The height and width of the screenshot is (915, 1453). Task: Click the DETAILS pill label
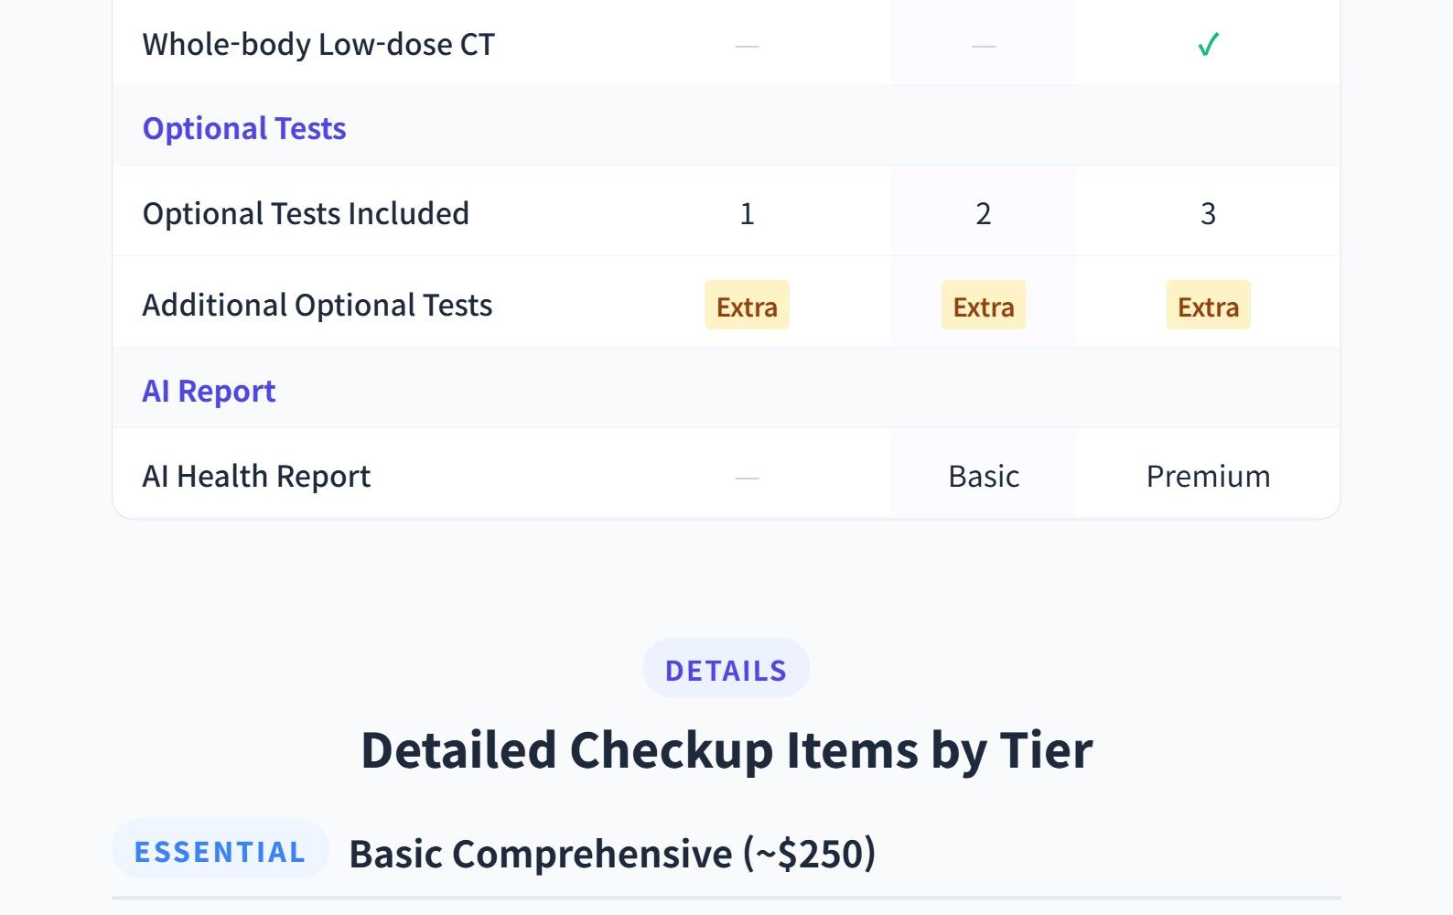(726, 670)
